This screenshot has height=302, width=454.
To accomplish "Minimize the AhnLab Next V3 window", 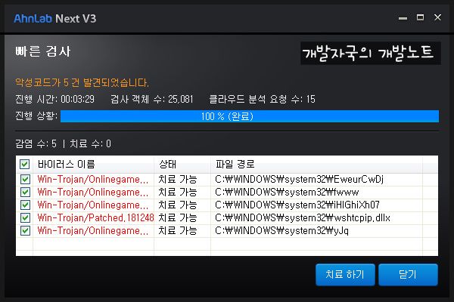I will click(x=403, y=18).
